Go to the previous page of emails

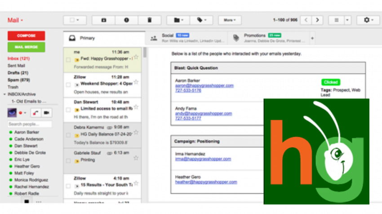[306, 20]
